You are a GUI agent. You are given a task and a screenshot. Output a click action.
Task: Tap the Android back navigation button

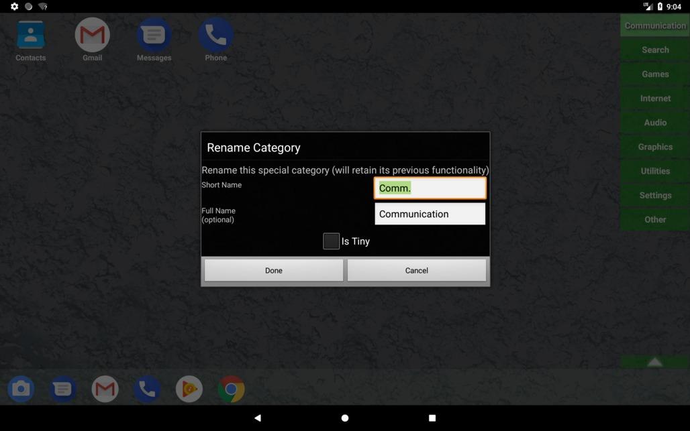pos(258,418)
